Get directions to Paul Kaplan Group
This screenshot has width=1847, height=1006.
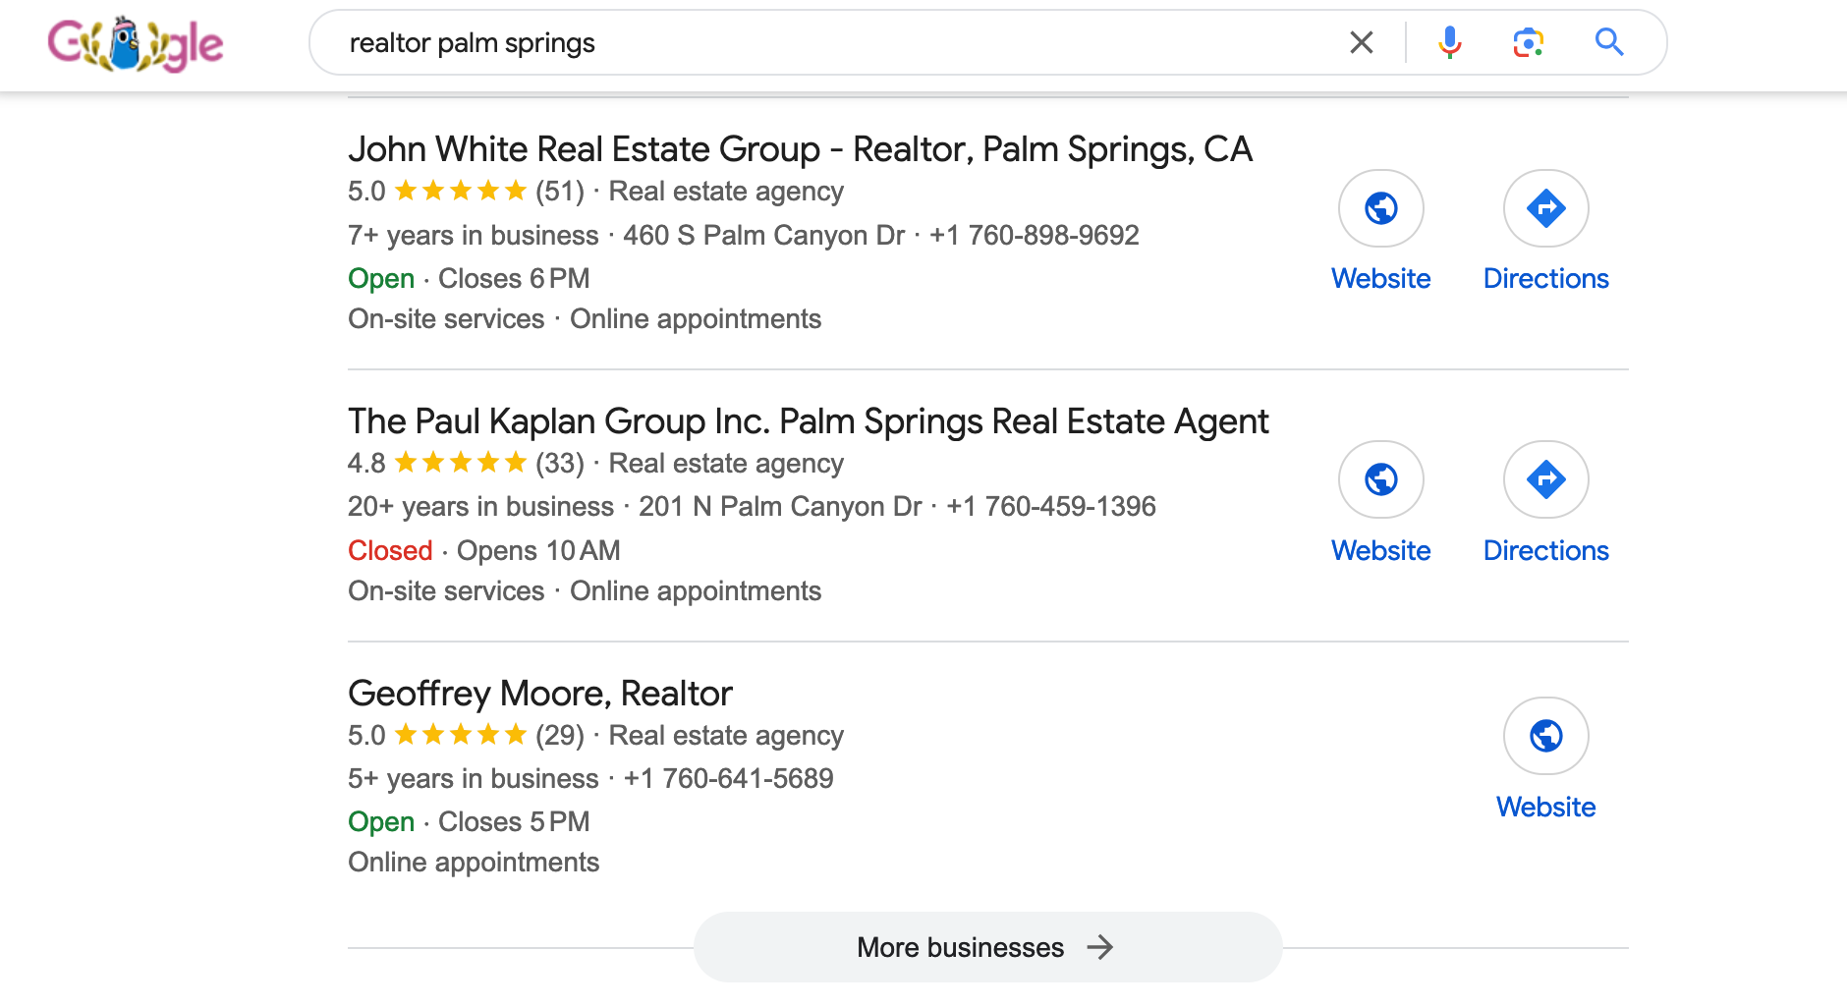click(x=1545, y=479)
